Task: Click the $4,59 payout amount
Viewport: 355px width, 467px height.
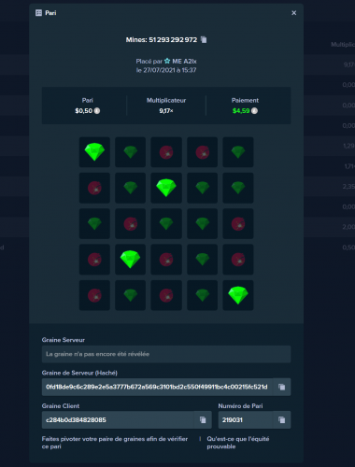Action: coord(241,111)
